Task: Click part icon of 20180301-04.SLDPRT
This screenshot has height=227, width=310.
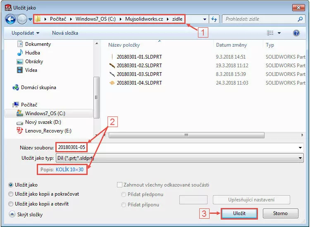Action: (x=112, y=83)
